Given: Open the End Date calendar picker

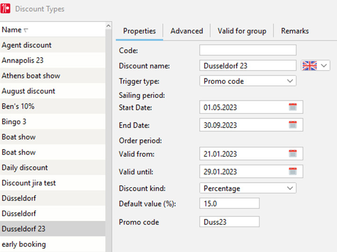Looking at the screenshot, I should [293, 125].
